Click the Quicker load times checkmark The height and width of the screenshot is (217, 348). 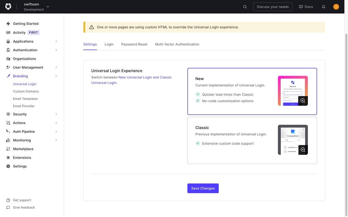coord(197,95)
